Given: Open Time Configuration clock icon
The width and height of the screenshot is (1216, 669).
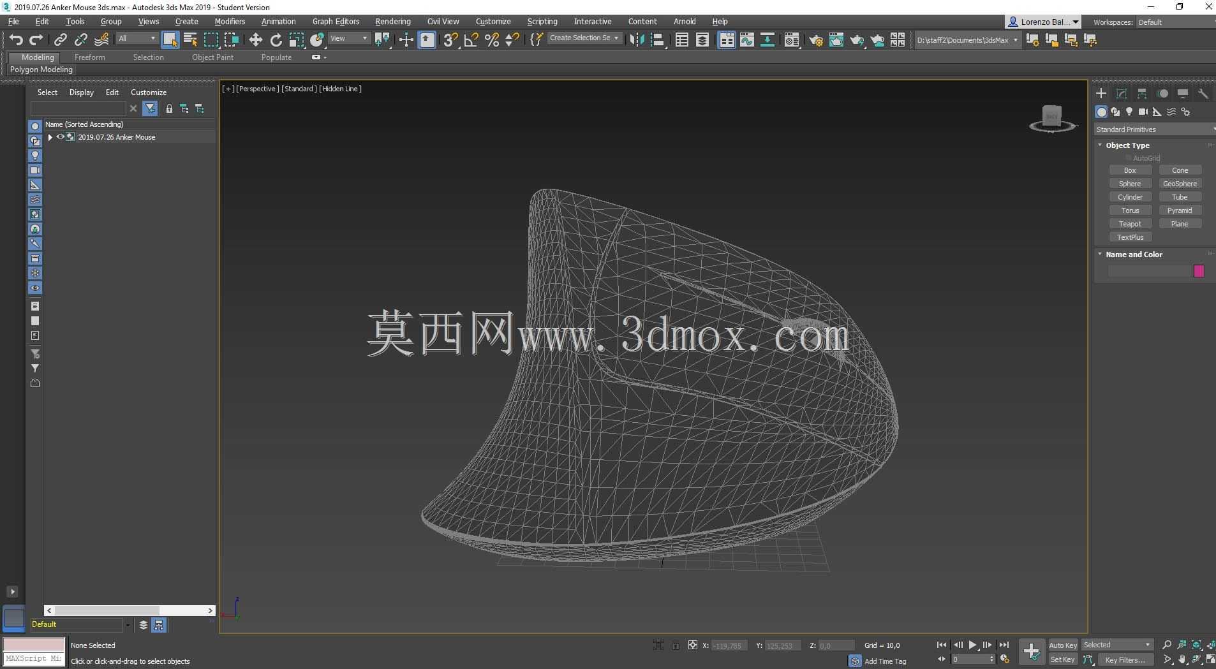Looking at the screenshot, I should (x=1005, y=659).
